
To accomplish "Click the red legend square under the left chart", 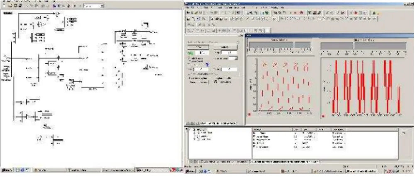I will point(249,114).
